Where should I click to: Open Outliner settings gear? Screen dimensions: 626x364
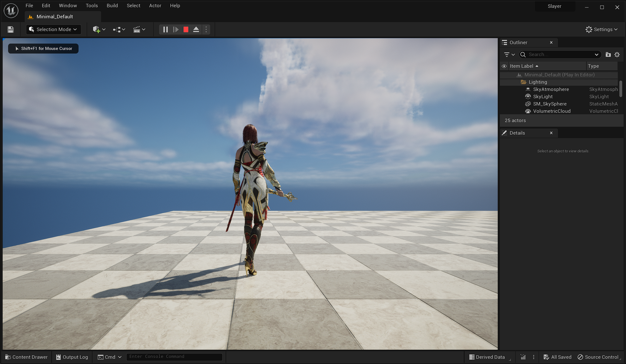click(x=617, y=54)
